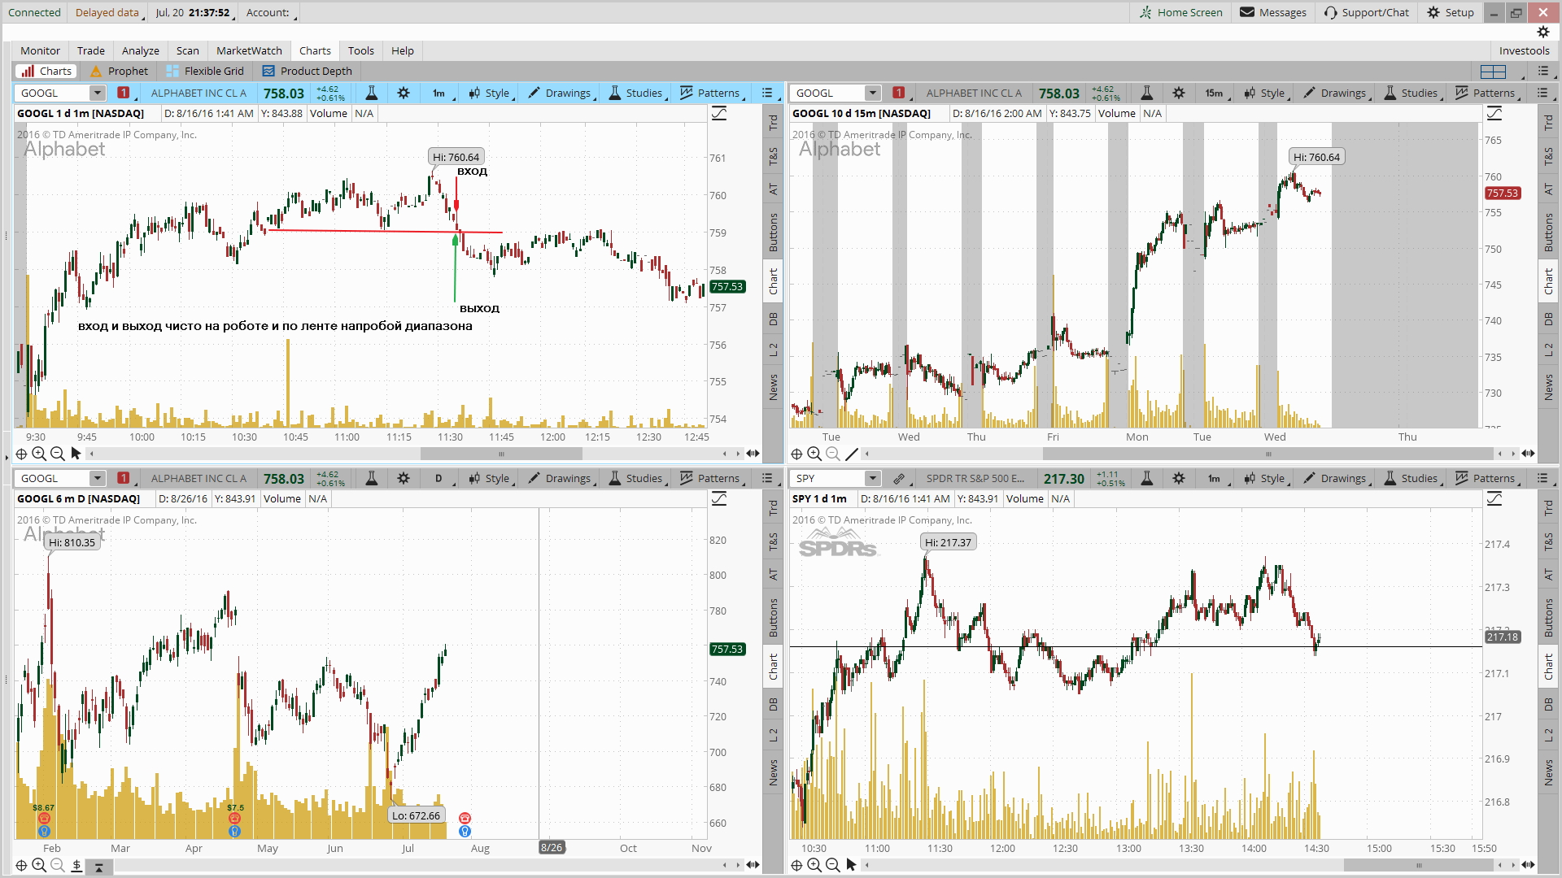This screenshot has height=878, width=1562.
Task: Open chart settings gear in SPY panel
Action: 1179,478
